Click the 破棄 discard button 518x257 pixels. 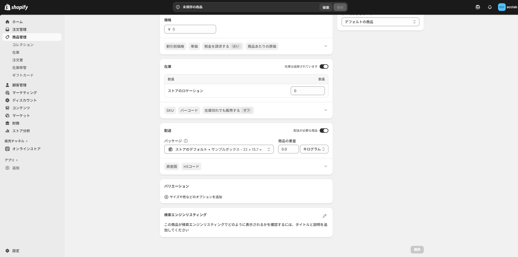[x=326, y=7]
